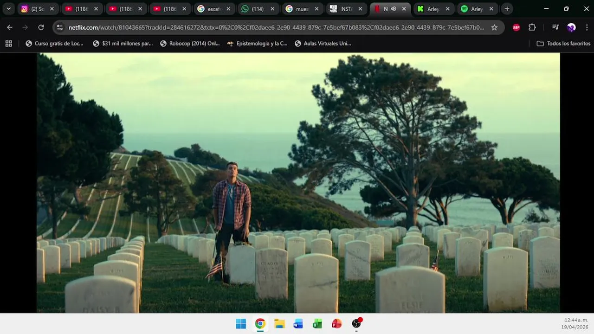Viewport: 594px width, 334px height.
Task: Open "Epistemologia y la C..." bookmark
Action: pyautogui.click(x=257, y=44)
